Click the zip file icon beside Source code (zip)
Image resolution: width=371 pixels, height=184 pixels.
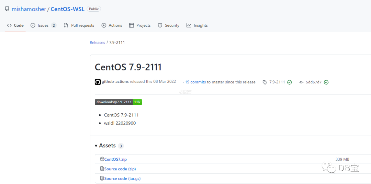pyautogui.click(x=102, y=169)
